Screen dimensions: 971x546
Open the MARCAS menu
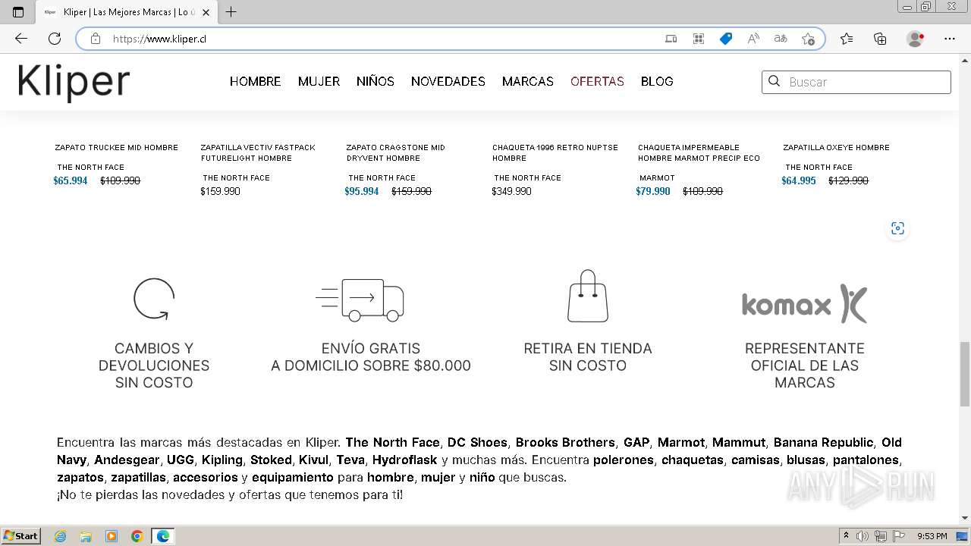tap(528, 81)
